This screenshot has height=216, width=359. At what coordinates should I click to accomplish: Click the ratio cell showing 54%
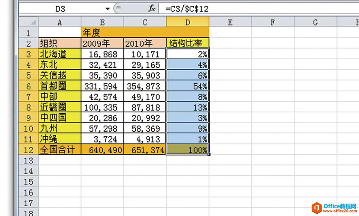point(187,86)
